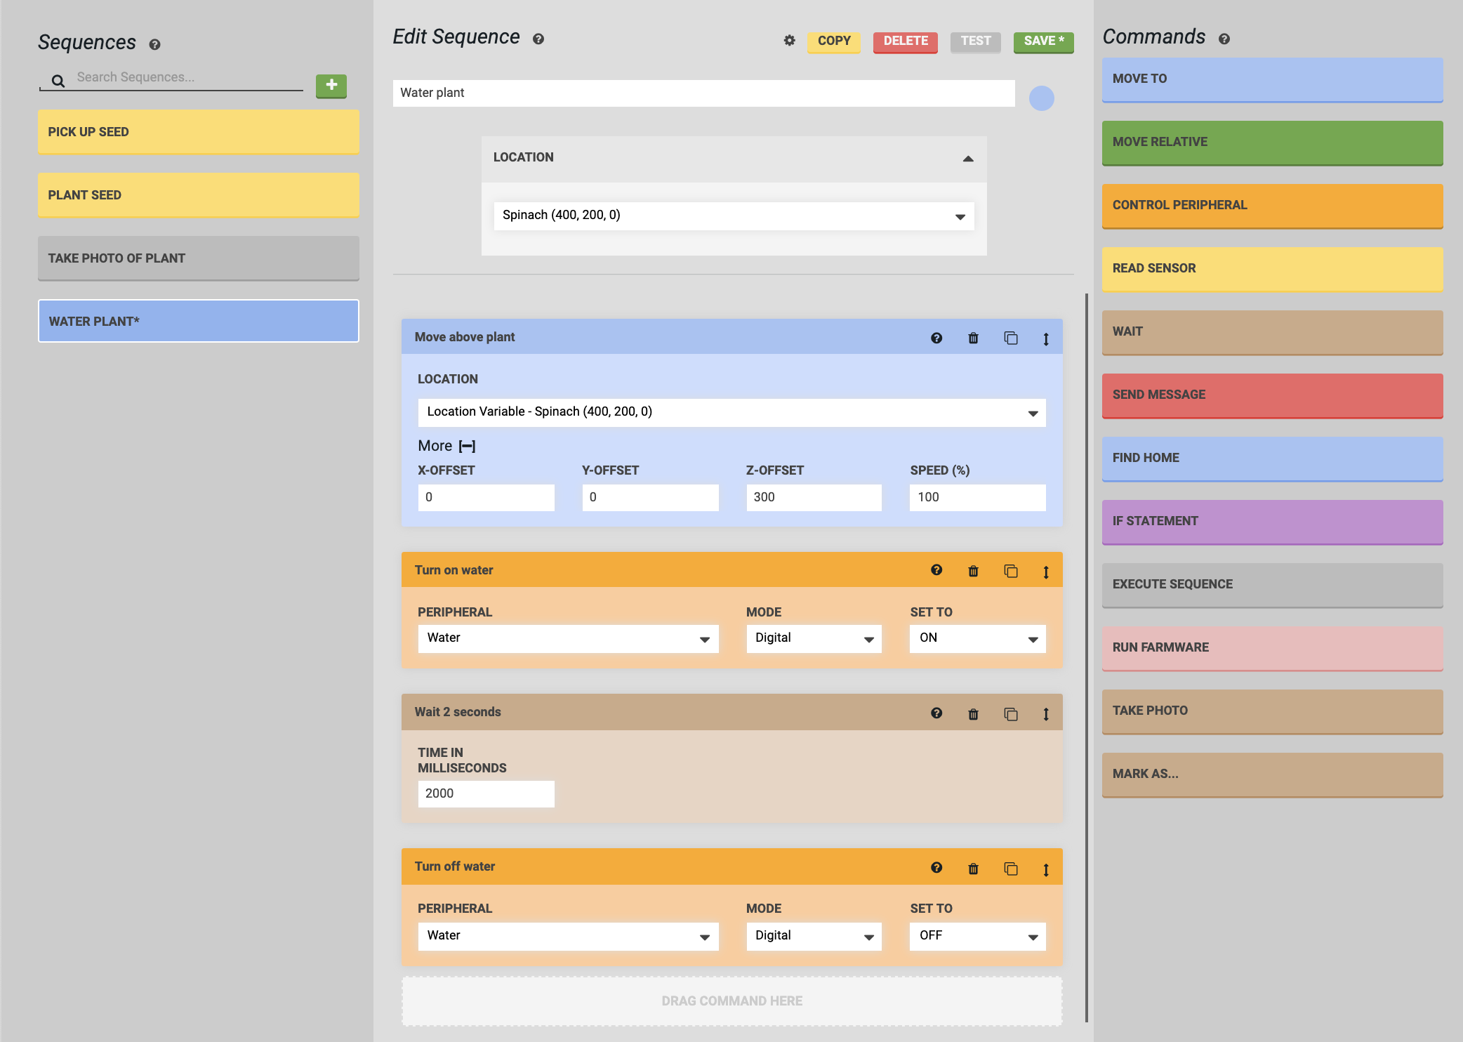Select Take Photo of Plant sequence
Viewport: 1463px width, 1042px height.
click(x=199, y=258)
